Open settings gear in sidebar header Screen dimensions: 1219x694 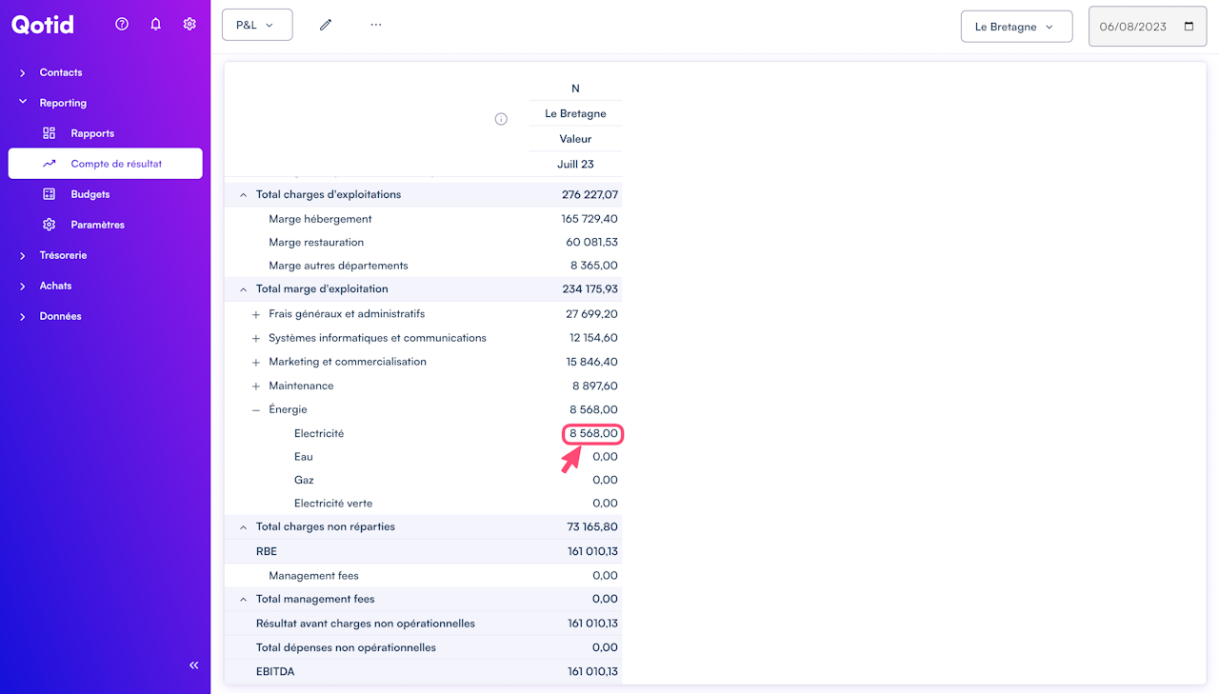[190, 25]
